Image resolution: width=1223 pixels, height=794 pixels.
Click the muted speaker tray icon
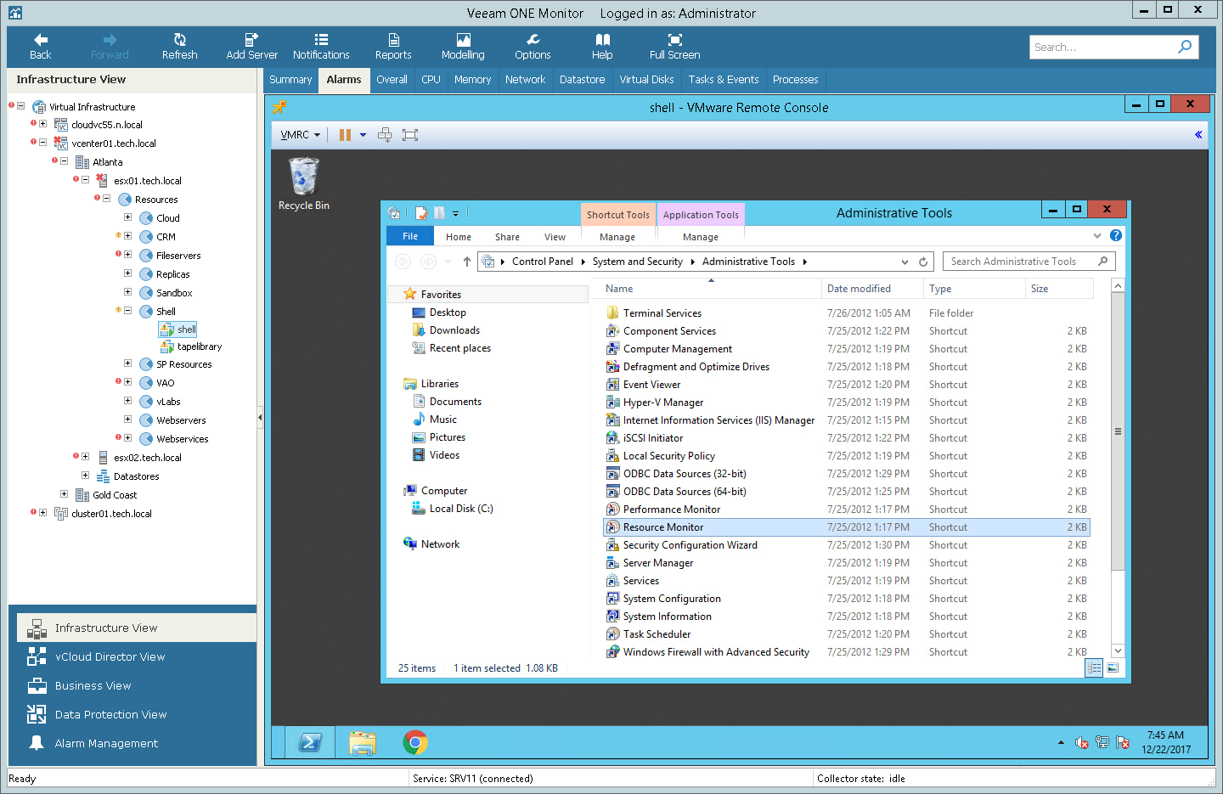1082,742
